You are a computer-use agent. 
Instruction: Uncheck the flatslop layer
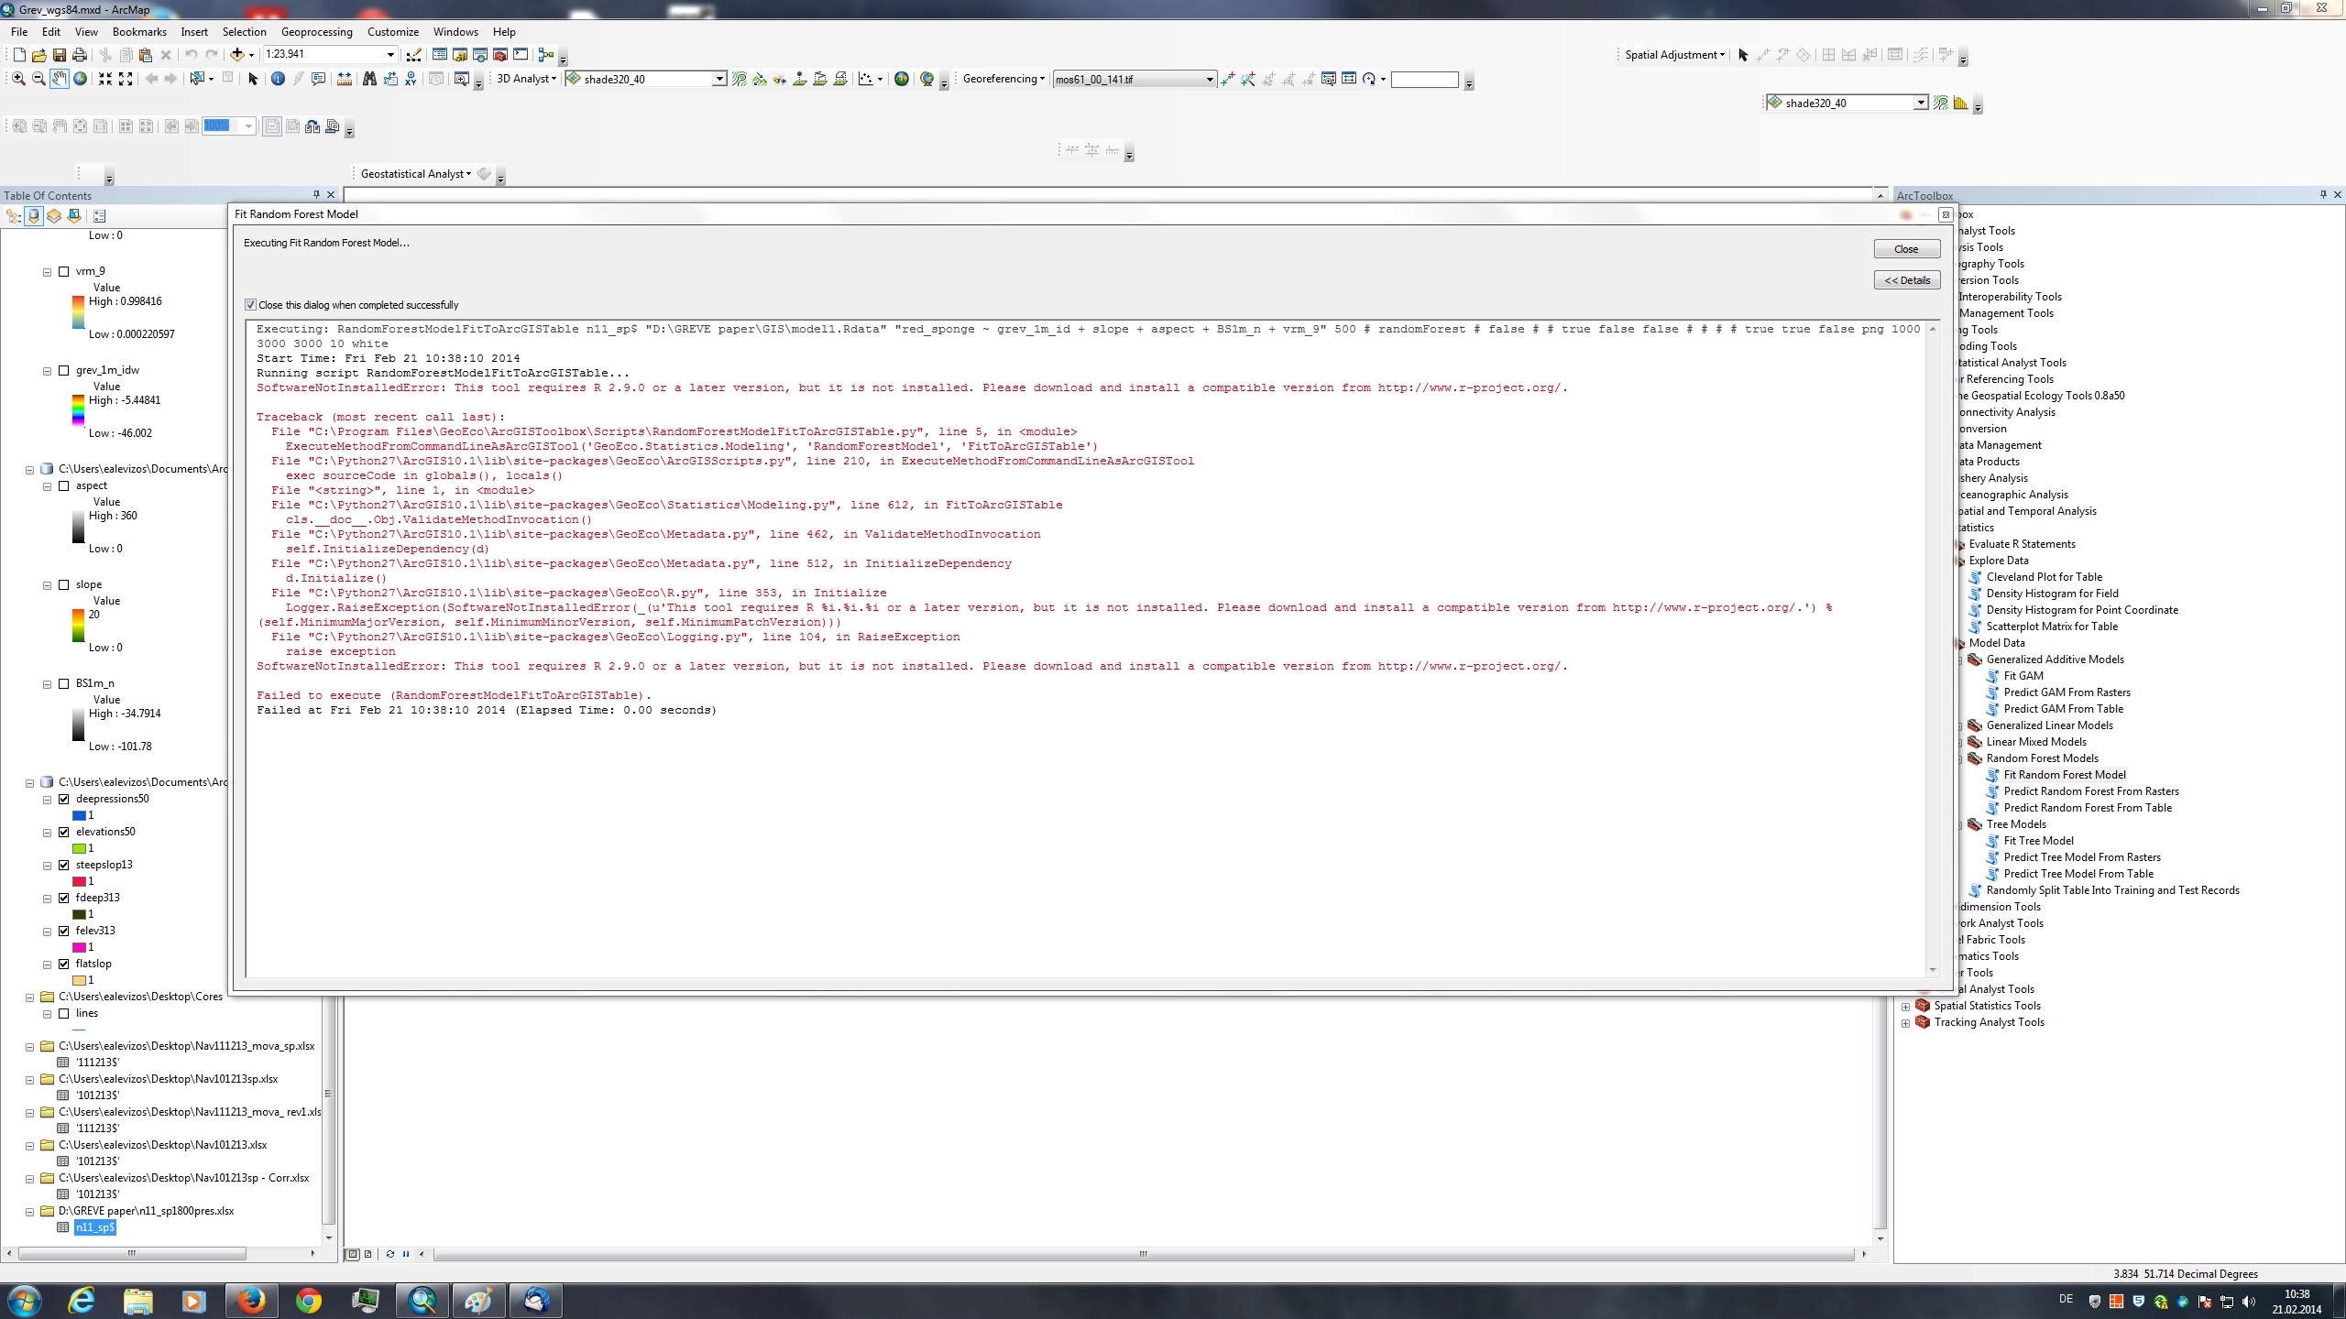(63, 964)
